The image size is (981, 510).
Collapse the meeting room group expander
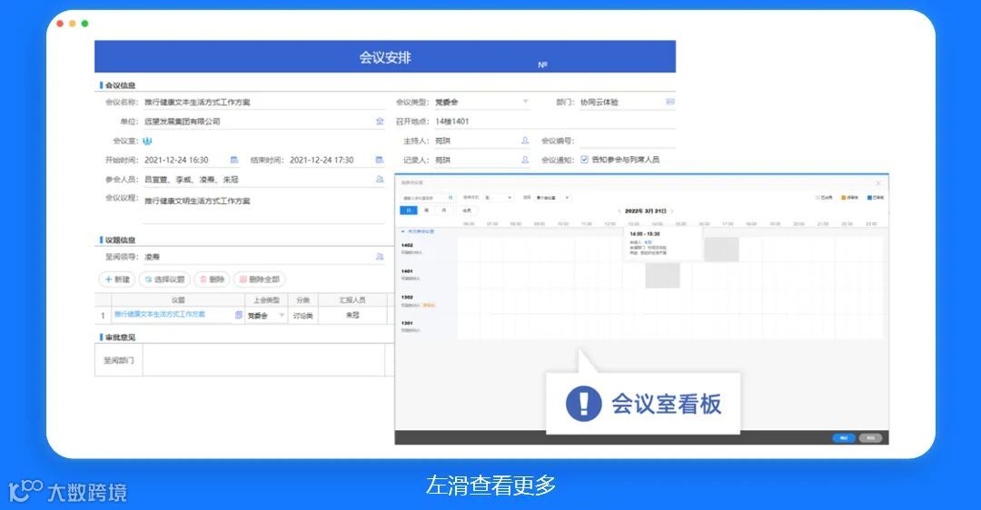[x=403, y=231]
